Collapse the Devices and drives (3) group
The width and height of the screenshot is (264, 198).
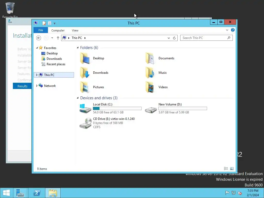pyautogui.click(x=78, y=98)
